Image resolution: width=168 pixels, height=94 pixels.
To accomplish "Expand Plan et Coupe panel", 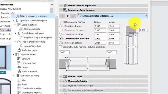I will coord(61,77).
